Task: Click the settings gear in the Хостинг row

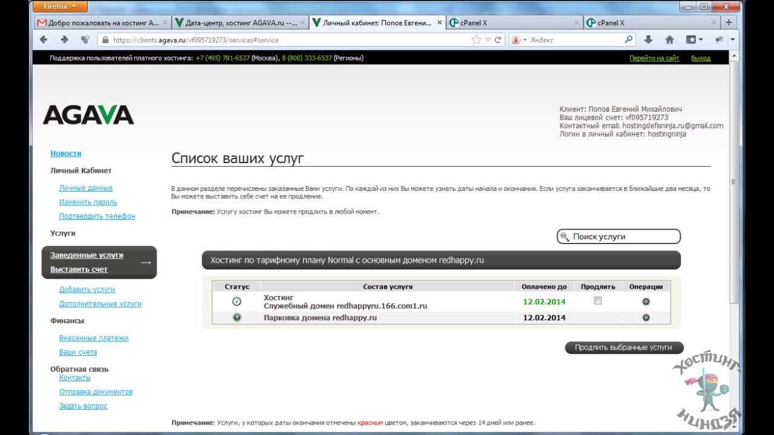Action: [646, 301]
